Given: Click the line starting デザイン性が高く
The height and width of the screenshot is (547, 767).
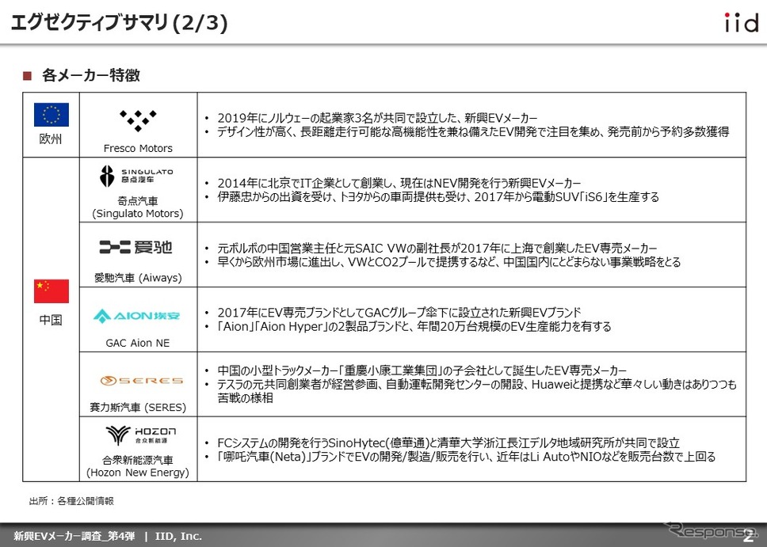Looking at the screenshot, I should click(473, 131).
